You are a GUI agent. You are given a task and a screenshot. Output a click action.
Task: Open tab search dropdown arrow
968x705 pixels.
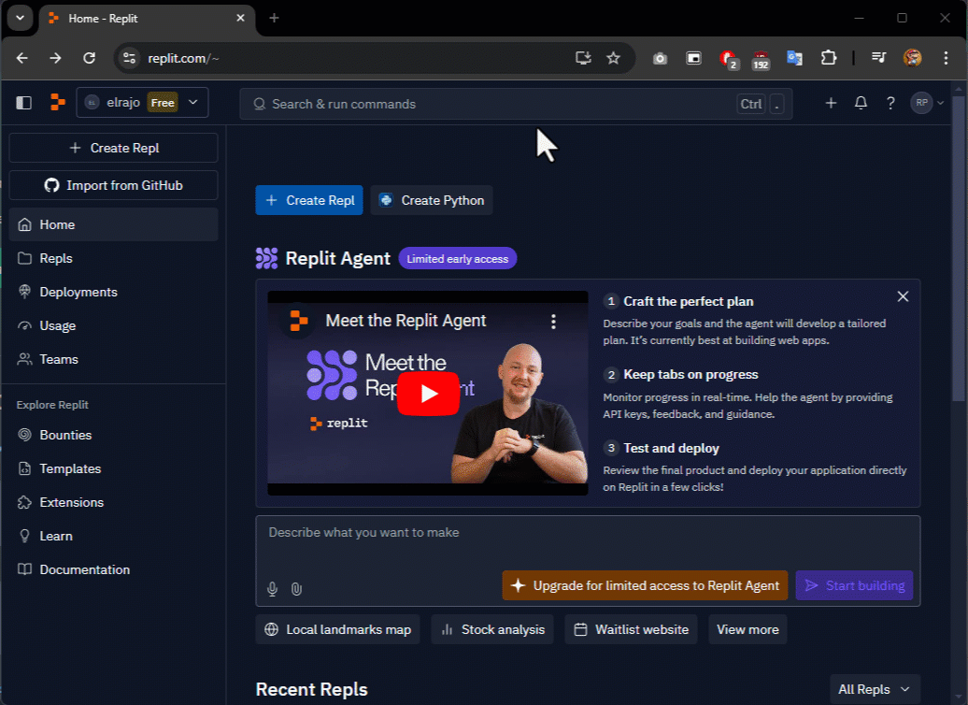(20, 18)
